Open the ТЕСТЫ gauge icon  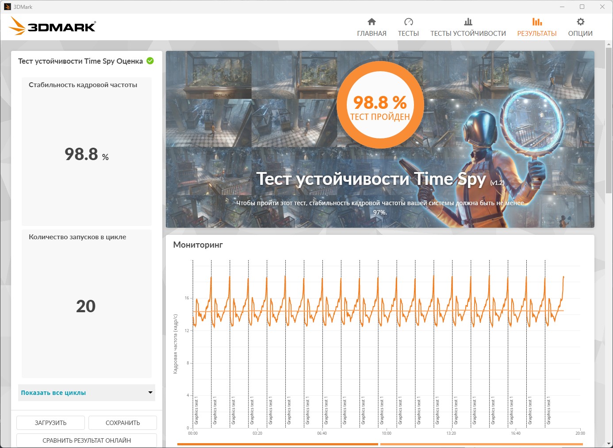[x=408, y=22]
